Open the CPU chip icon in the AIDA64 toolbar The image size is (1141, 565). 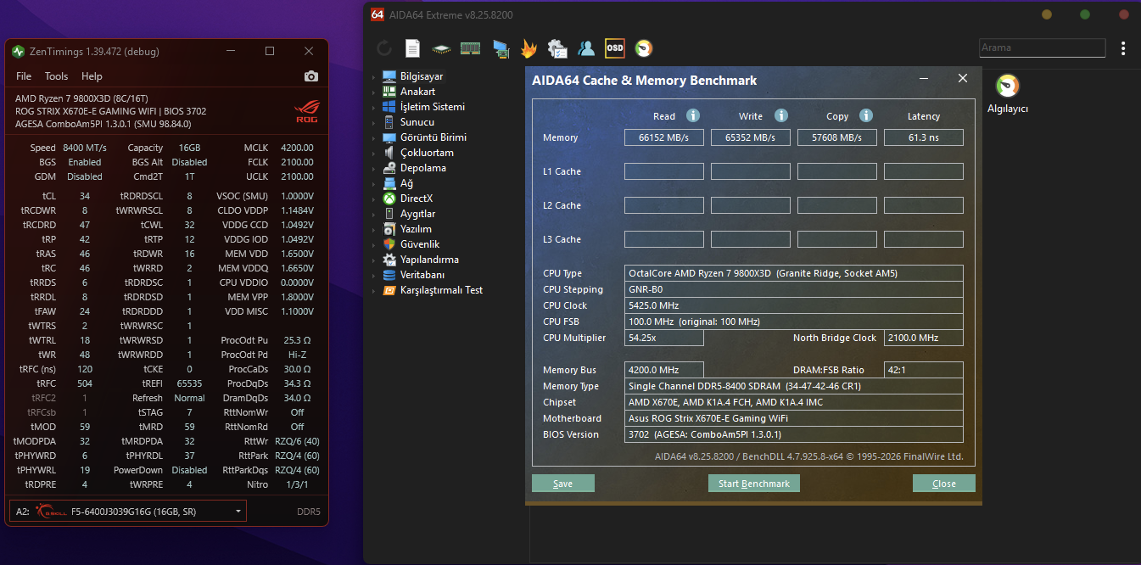pos(441,48)
